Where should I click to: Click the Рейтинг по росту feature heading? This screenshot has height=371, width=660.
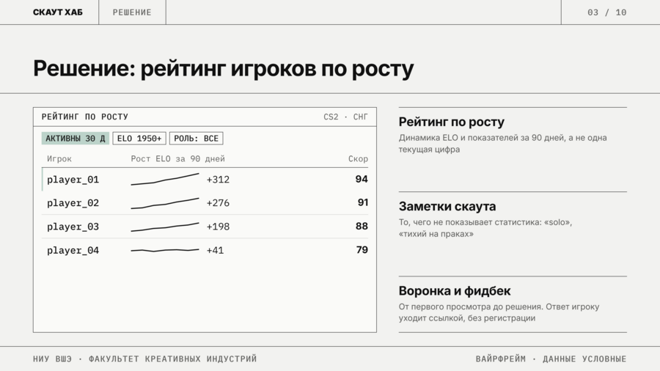452,122
